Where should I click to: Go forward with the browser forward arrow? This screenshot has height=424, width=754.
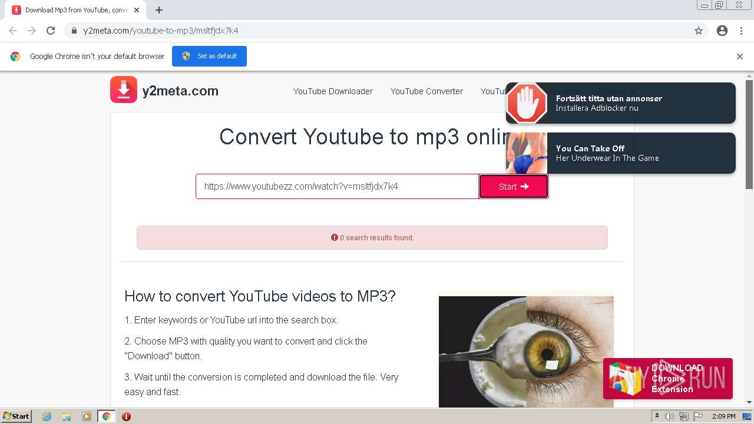click(32, 31)
